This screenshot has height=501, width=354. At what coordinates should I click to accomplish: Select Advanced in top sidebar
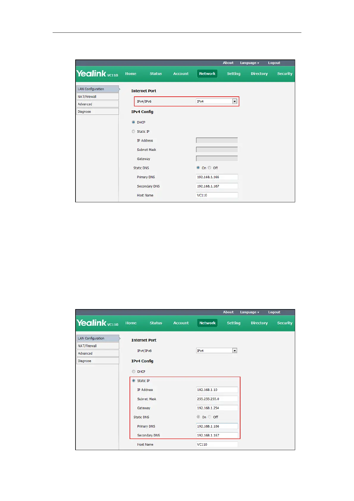pyautogui.click(x=97, y=104)
